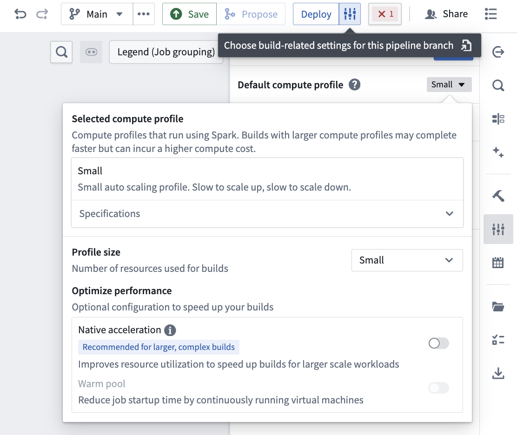This screenshot has height=435, width=517.
Task: Click the AI sparkles icon in the sidebar
Action: click(x=498, y=152)
